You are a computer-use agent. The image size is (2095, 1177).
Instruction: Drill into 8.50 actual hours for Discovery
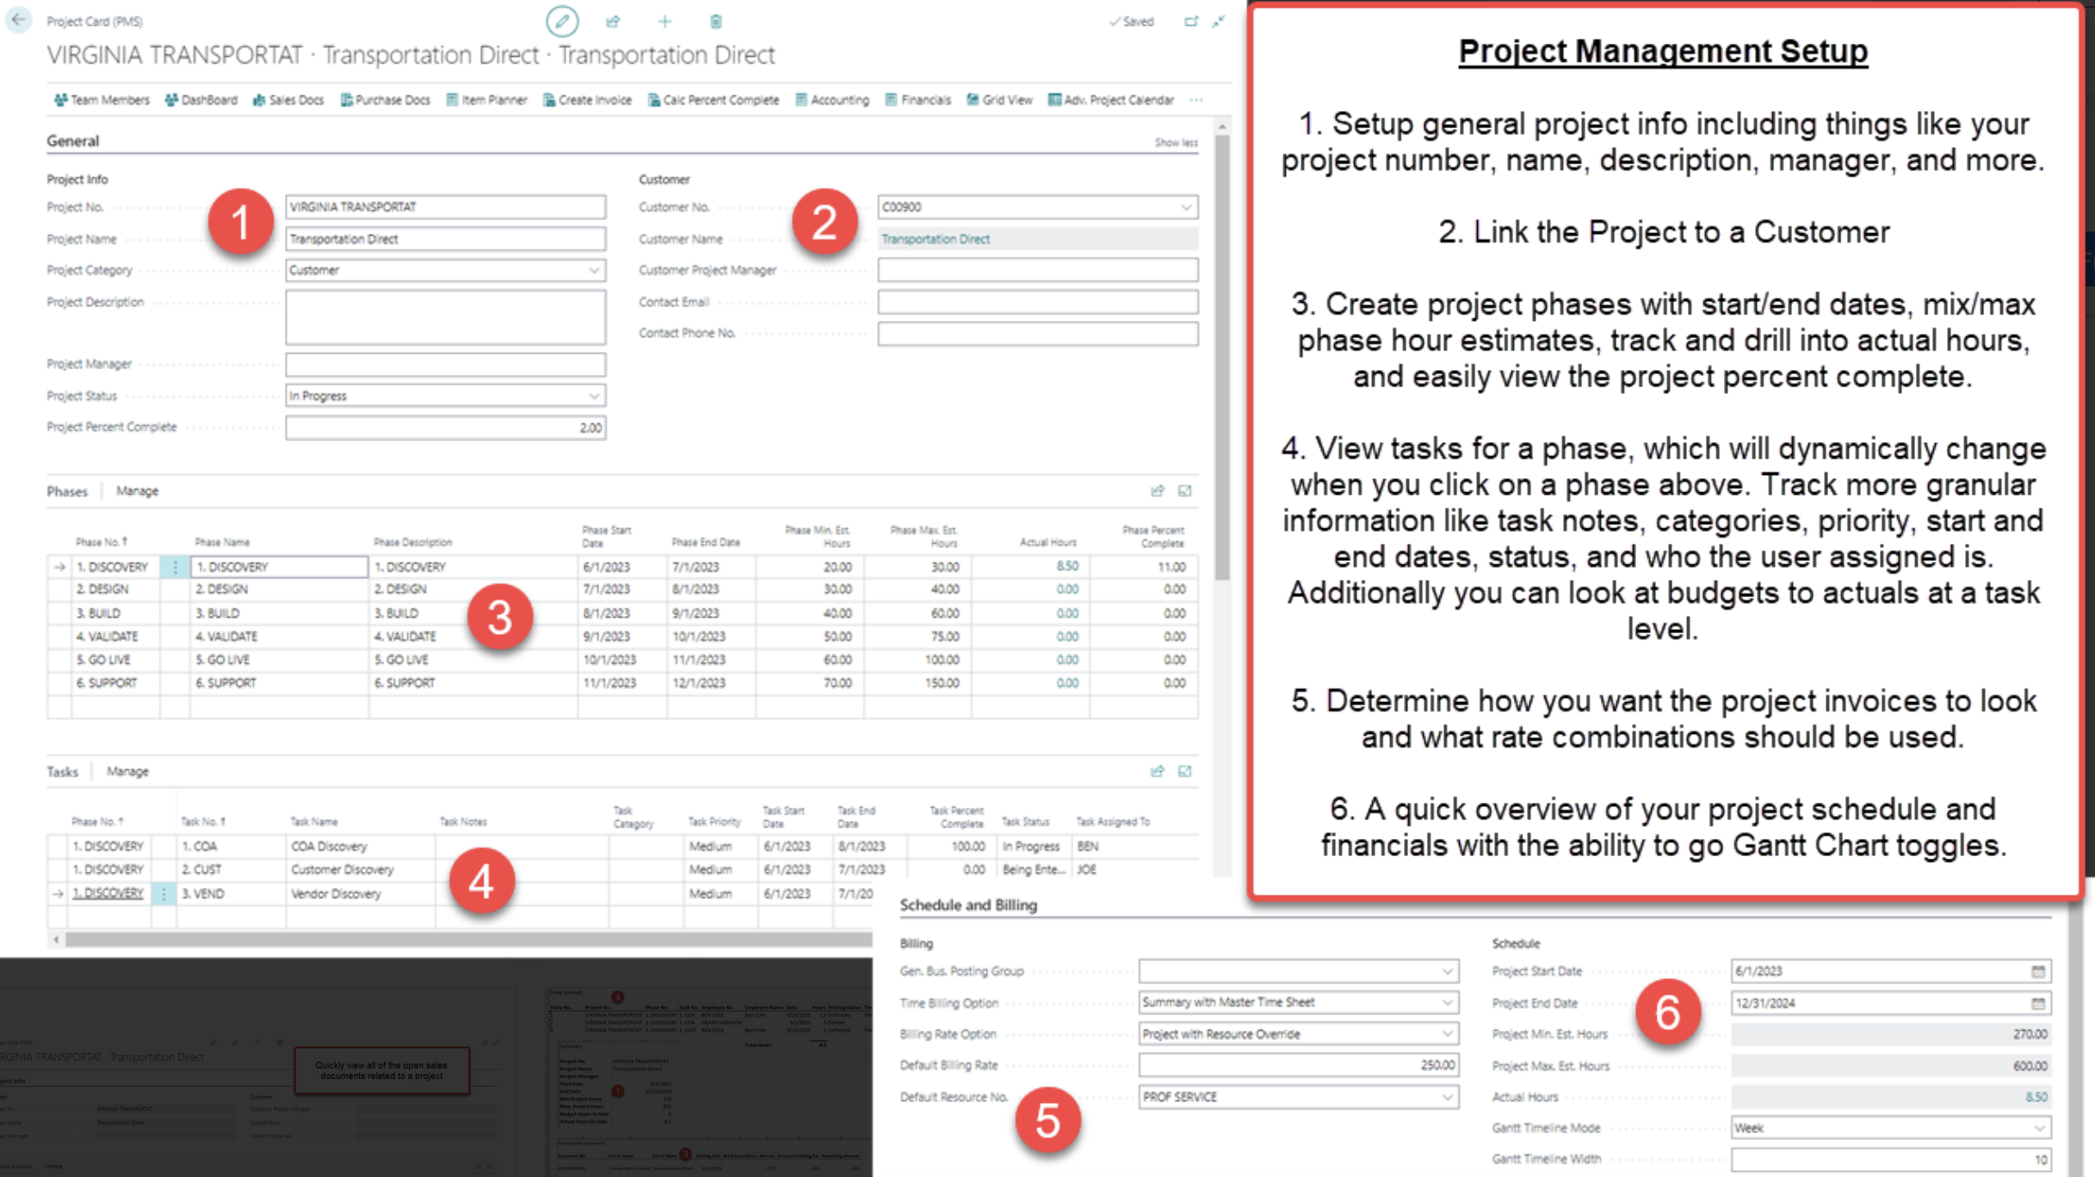click(x=1067, y=566)
